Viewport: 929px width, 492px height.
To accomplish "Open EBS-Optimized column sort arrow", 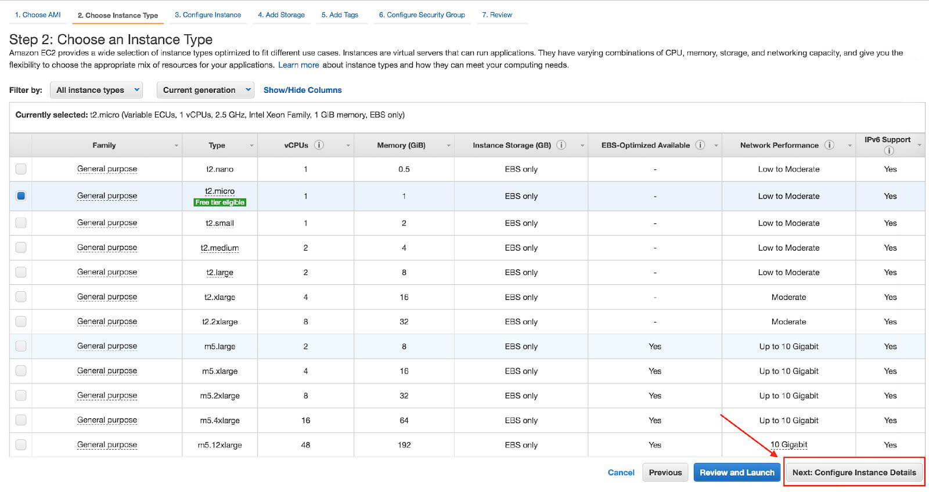I will coord(716,146).
